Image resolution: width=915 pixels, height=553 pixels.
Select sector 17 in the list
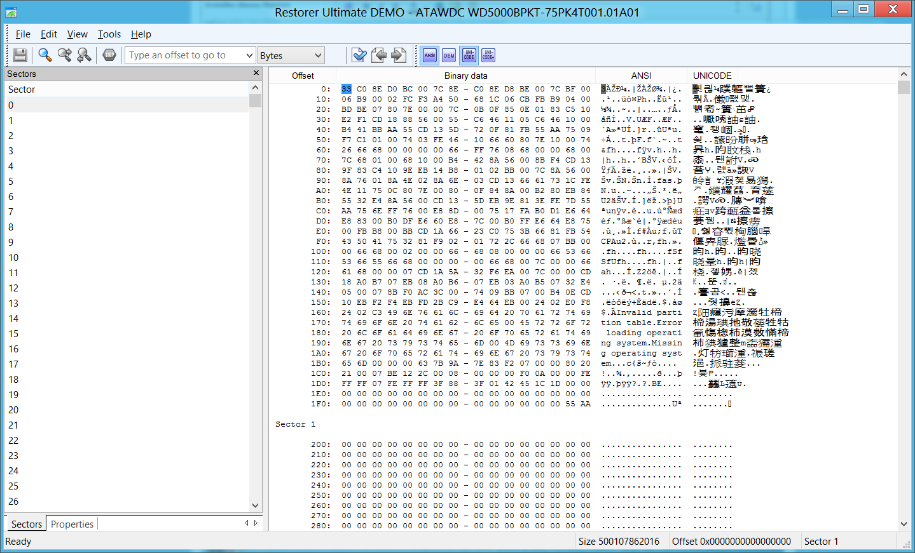(127, 364)
